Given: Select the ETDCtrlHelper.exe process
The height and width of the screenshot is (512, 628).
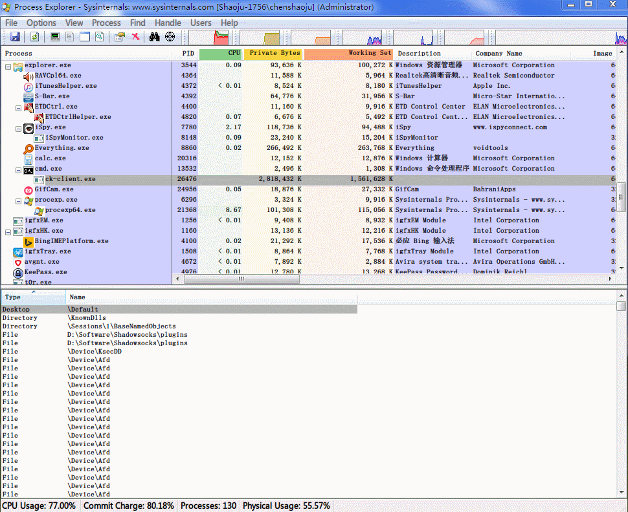Looking at the screenshot, I should (78, 117).
